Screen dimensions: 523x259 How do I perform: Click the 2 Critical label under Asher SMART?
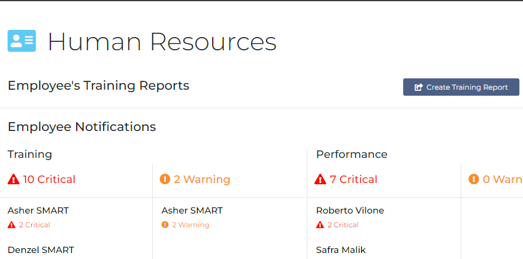(34, 225)
